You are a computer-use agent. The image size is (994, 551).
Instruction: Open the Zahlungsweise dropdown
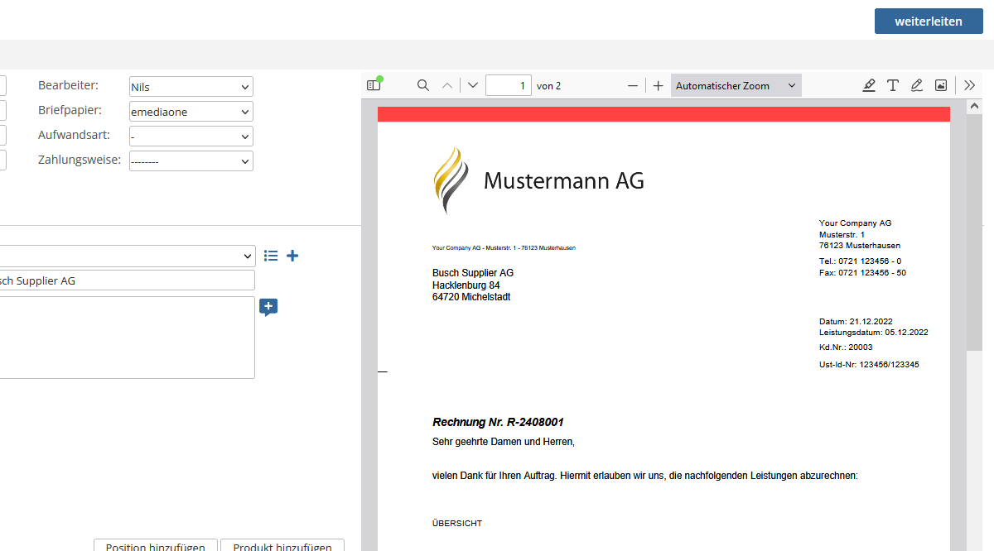191,161
